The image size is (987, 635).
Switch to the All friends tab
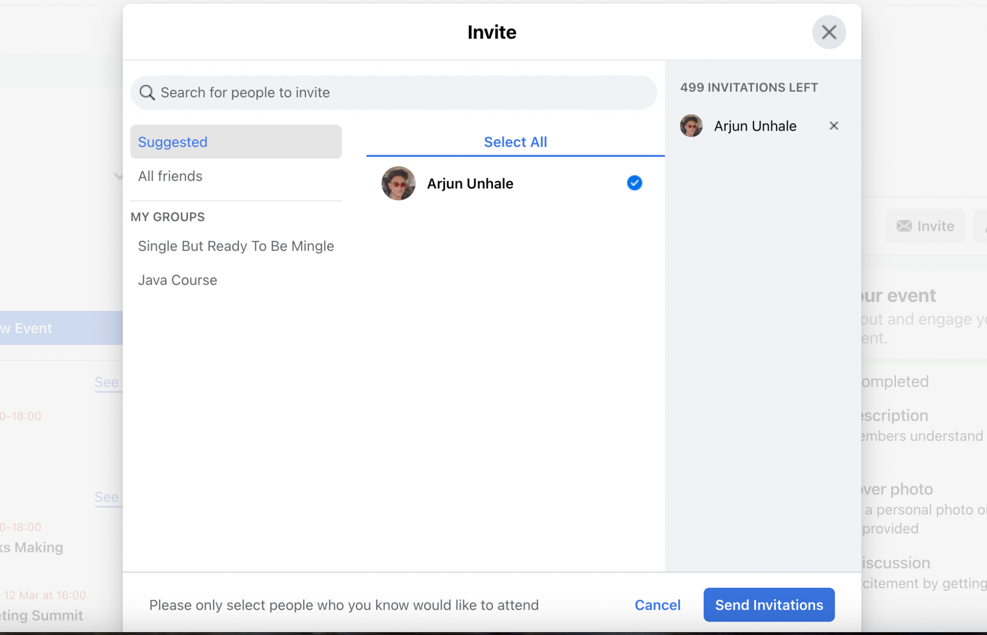[170, 176]
